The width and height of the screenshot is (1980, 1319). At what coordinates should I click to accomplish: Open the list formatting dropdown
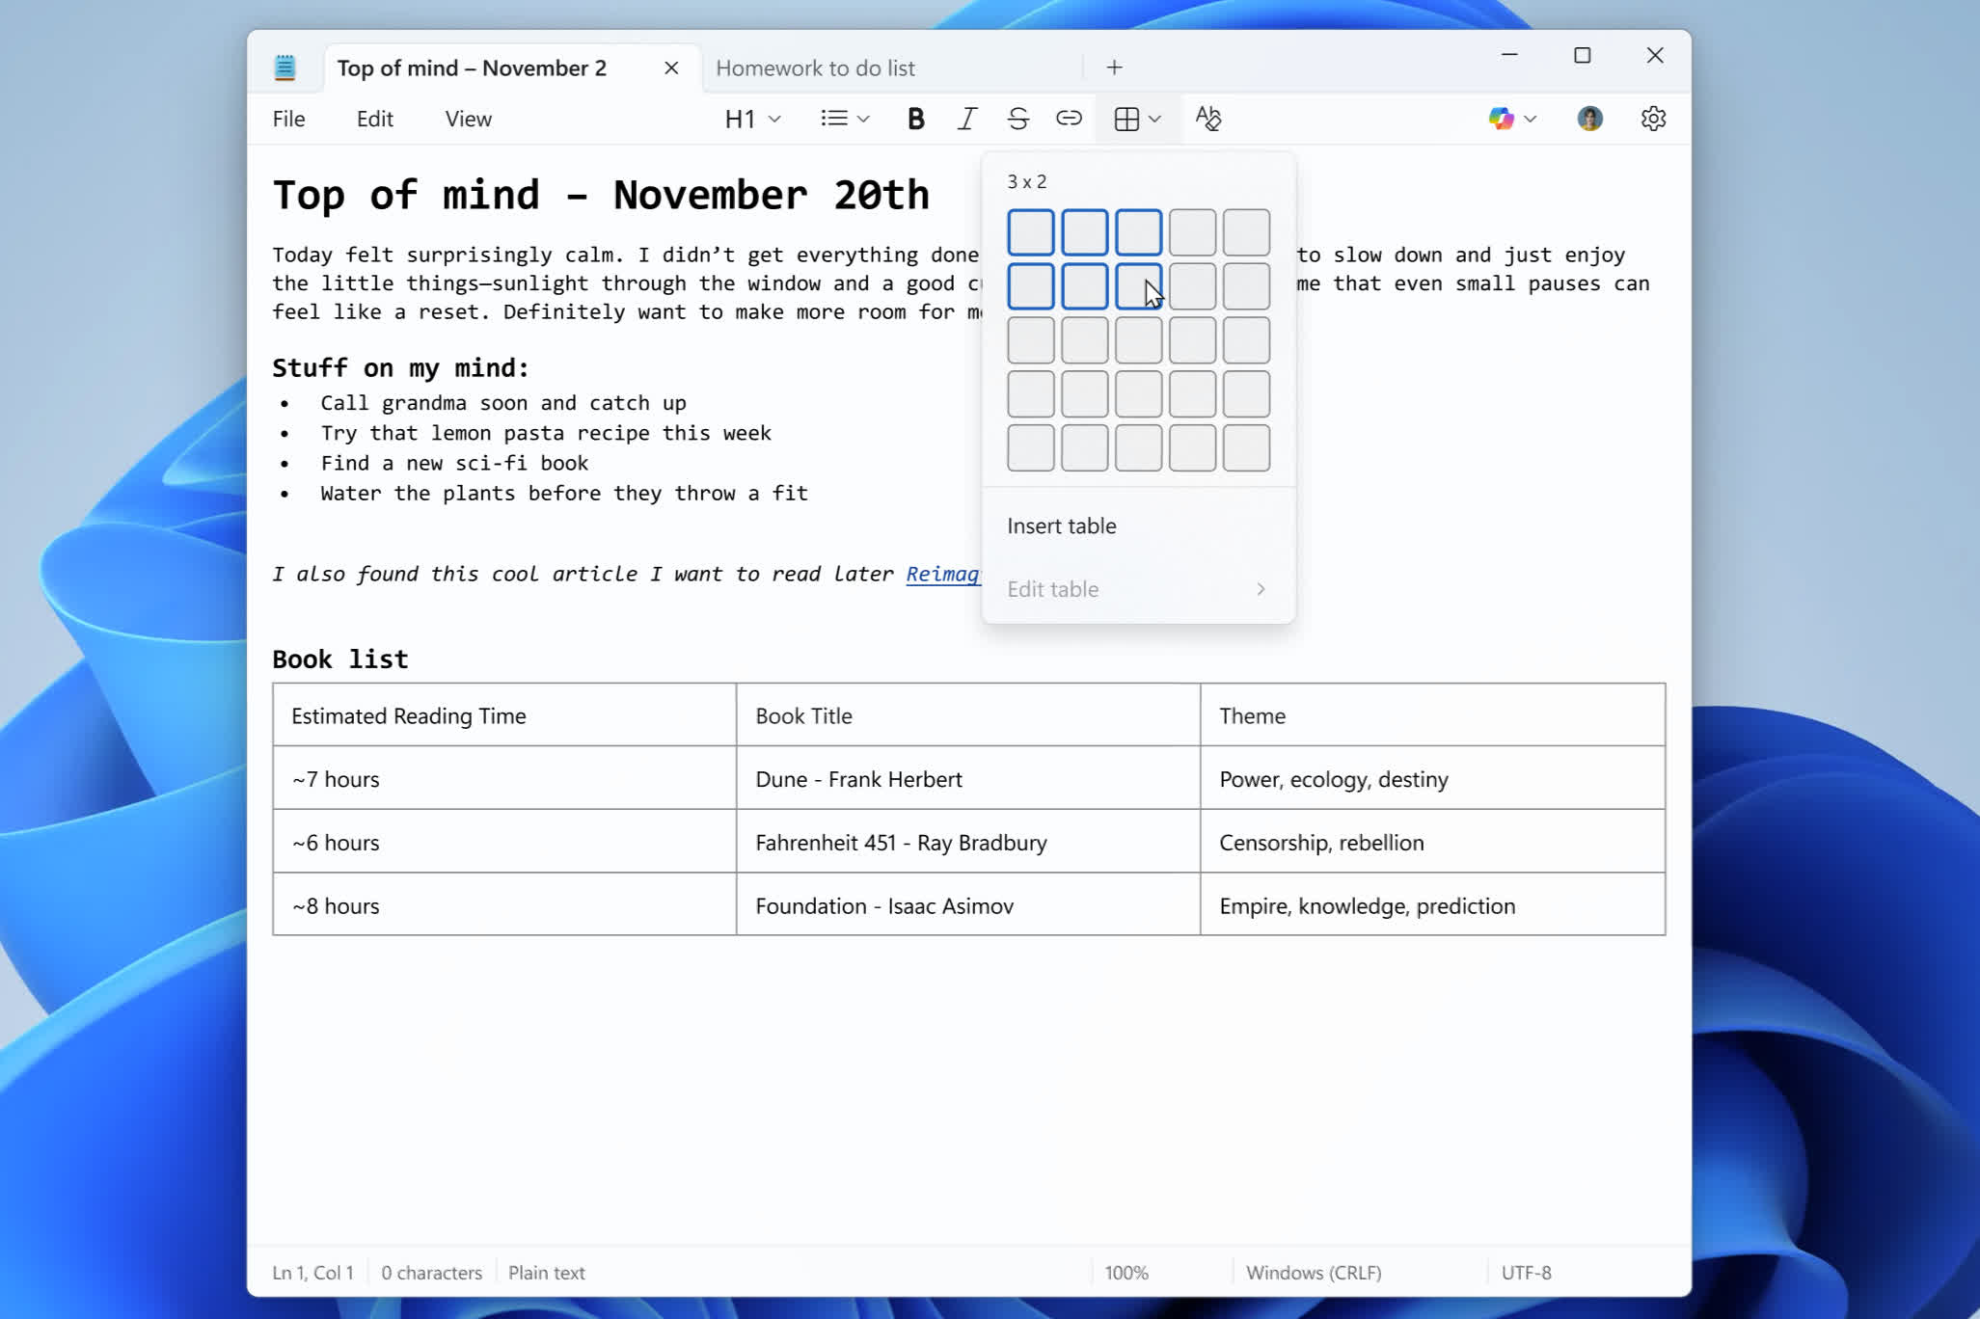[843, 118]
